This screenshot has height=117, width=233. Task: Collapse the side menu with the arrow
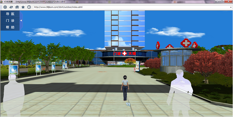(21, 20)
